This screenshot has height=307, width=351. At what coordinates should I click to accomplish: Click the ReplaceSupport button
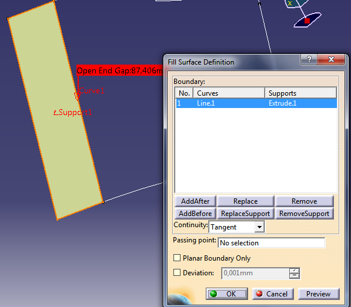pyautogui.click(x=245, y=214)
